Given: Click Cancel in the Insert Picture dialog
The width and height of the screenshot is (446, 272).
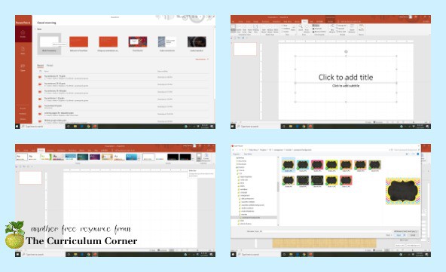Looking at the screenshot, I should click(x=413, y=236).
